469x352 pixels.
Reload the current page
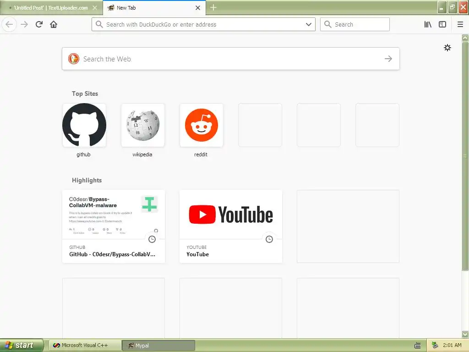(x=39, y=24)
